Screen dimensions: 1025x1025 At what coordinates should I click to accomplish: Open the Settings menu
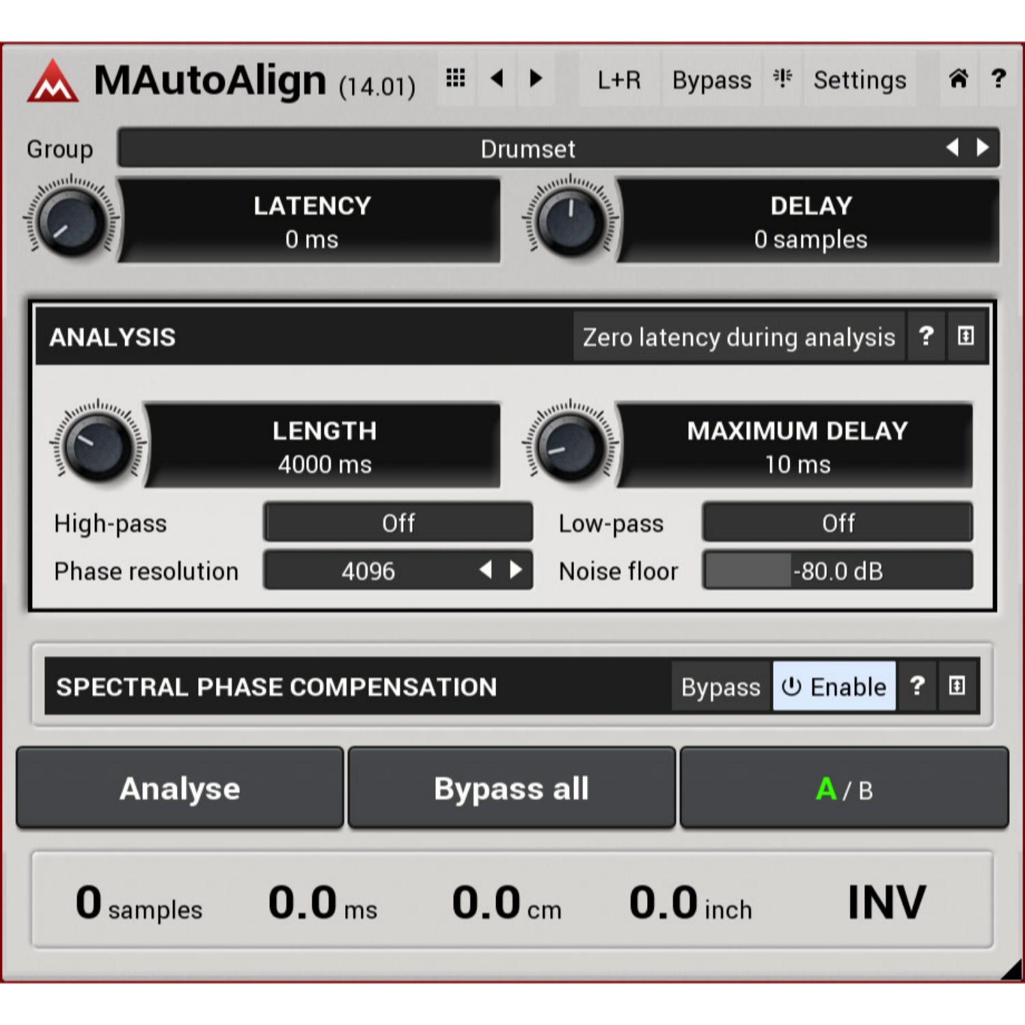pos(860,80)
